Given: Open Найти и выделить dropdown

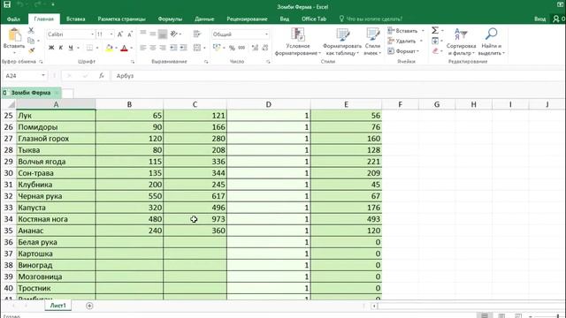Looking at the screenshot, I should (x=492, y=42).
